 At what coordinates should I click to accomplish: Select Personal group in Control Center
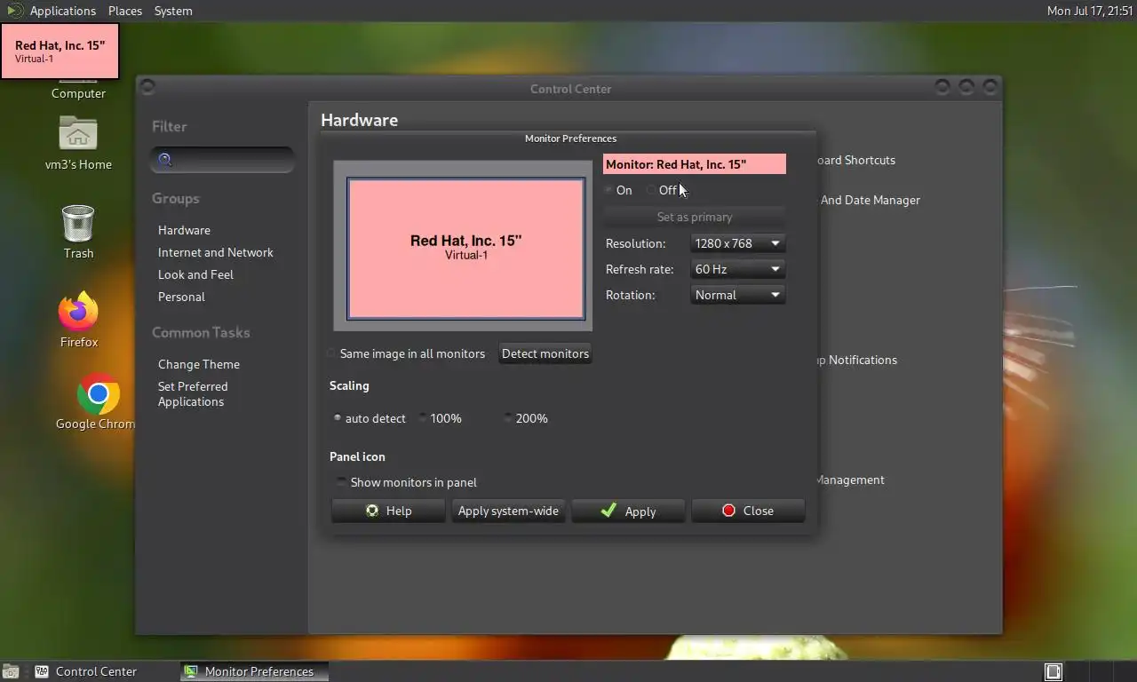(181, 297)
